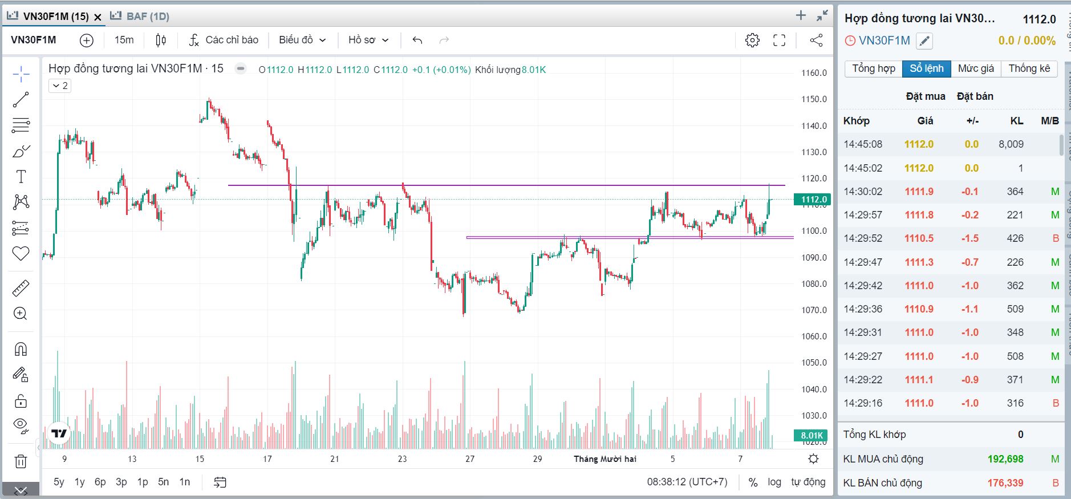Screen dimensions: 1071x499
Task: Close the VN30F1M (15) tab
Action: pos(98,17)
